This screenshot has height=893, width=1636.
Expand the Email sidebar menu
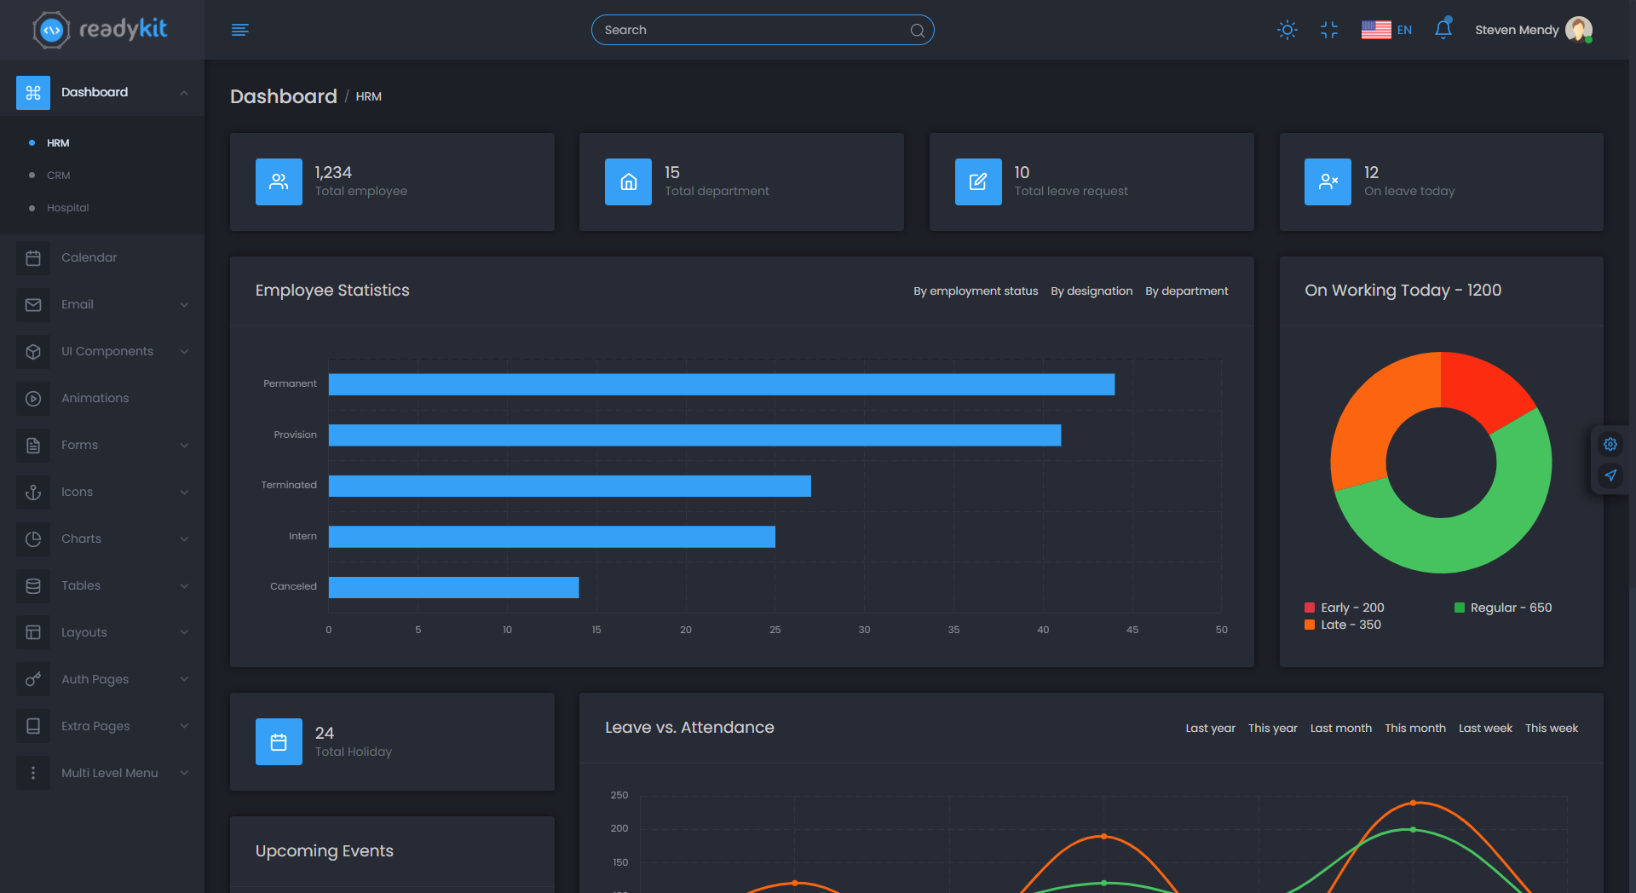(x=102, y=304)
